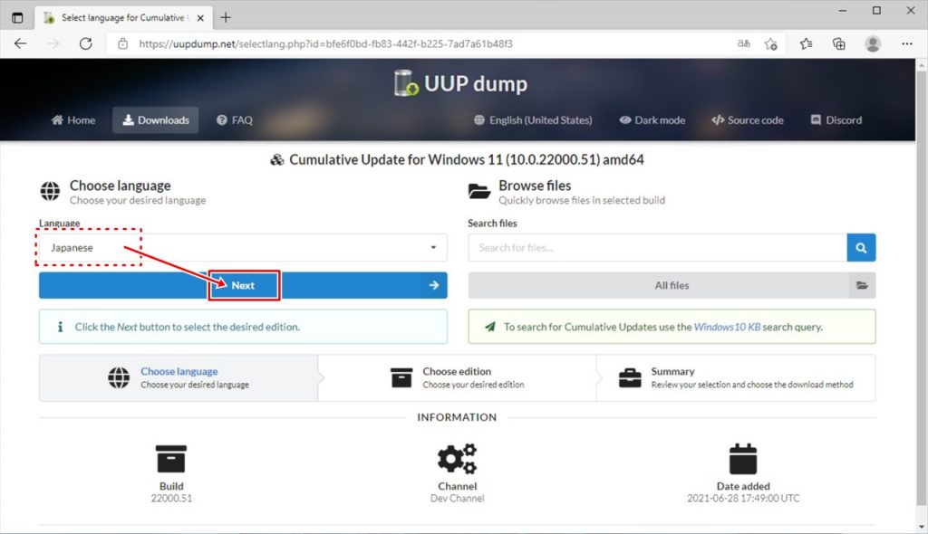
Task: Open the FAQ page
Action: 235,120
